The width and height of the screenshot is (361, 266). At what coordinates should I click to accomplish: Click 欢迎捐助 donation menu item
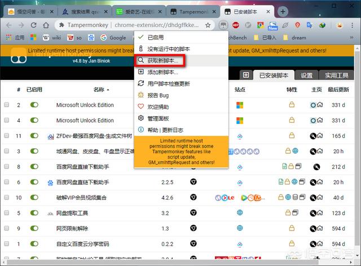pyautogui.click(x=181, y=107)
